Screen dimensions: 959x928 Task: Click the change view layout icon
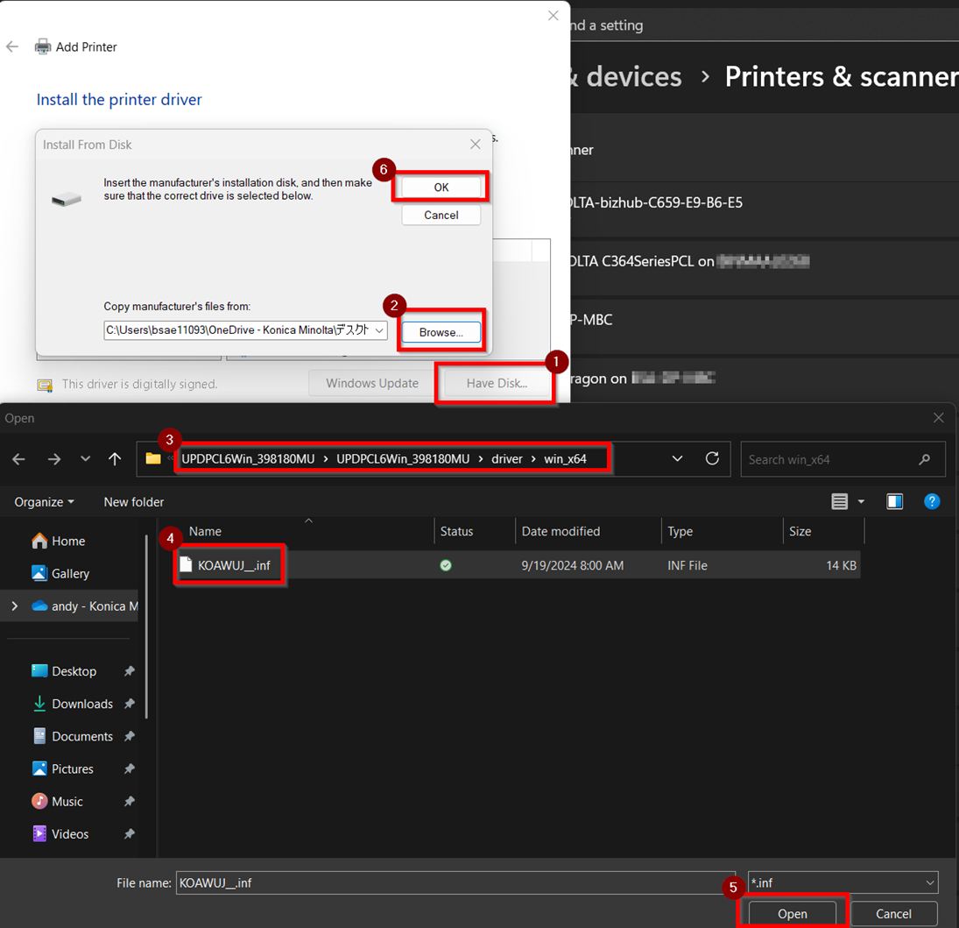click(x=839, y=501)
